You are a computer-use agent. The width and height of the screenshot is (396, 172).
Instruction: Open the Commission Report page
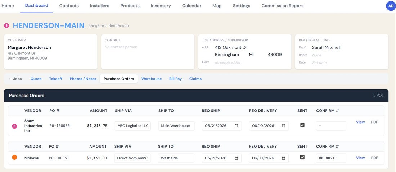[282, 5]
